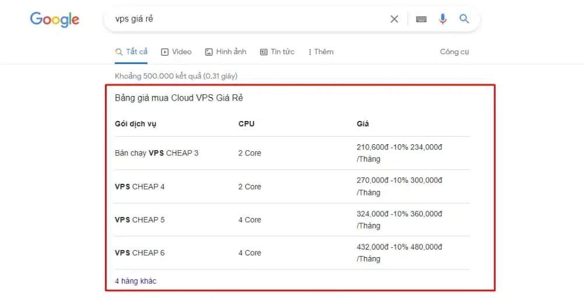The image size is (583, 299).
Task: Select the 'VPS CHEAP 4' cell
Action: tap(139, 187)
